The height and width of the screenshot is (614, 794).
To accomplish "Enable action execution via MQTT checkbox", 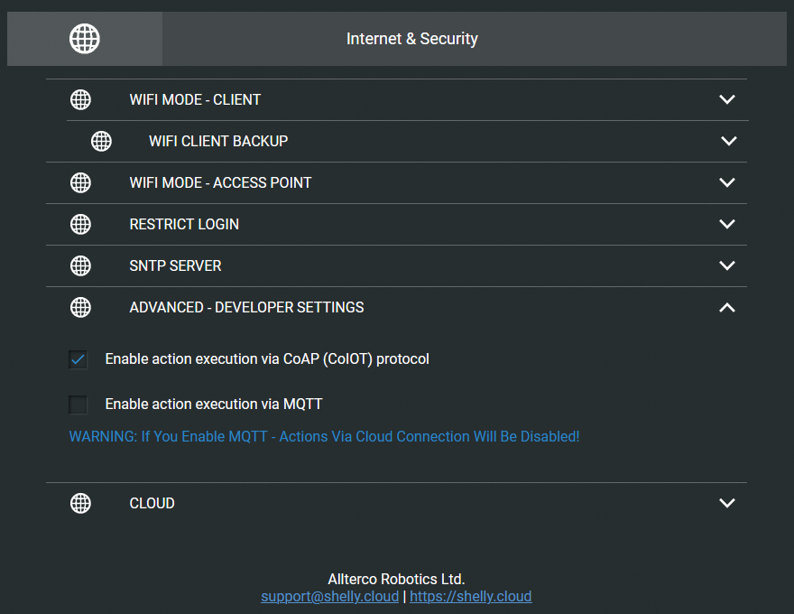I will pyautogui.click(x=78, y=405).
